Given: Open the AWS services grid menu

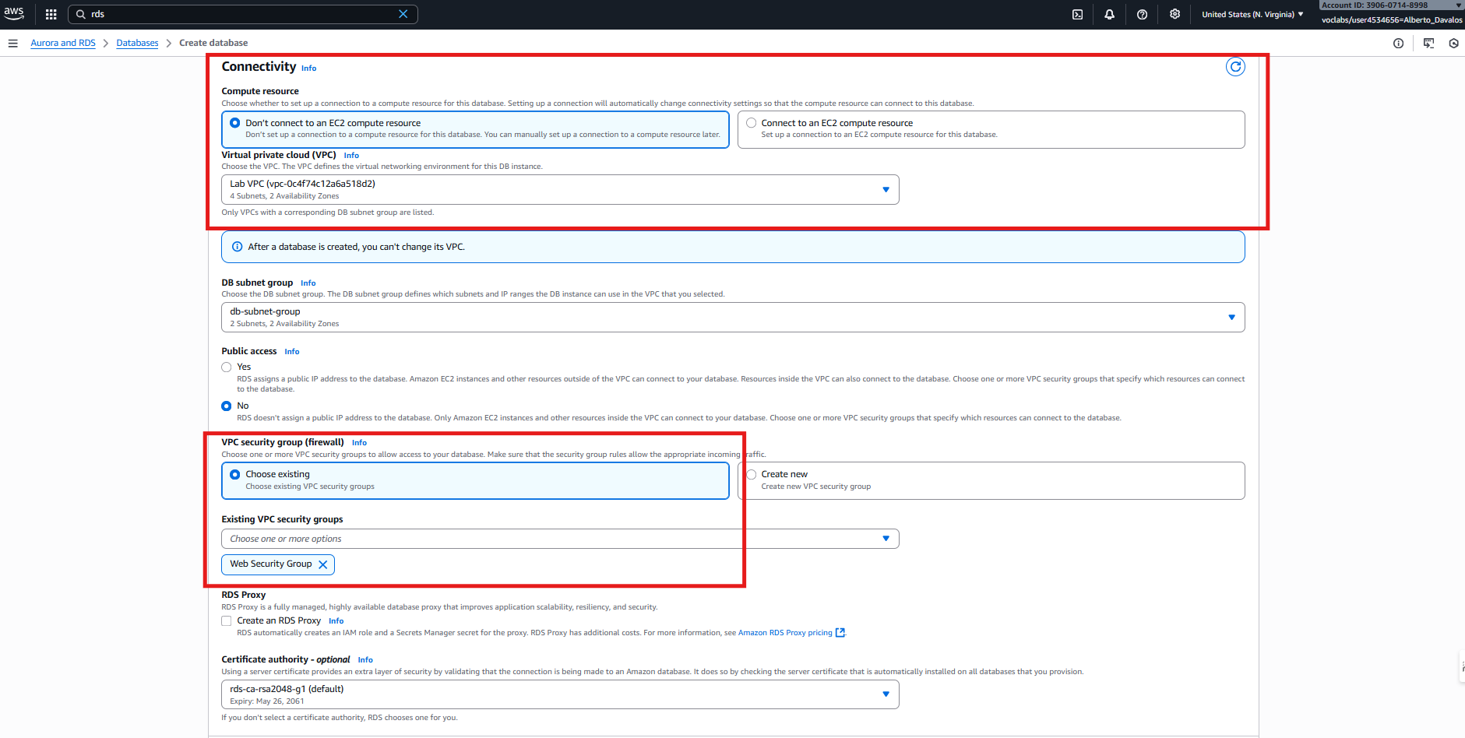Looking at the screenshot, I should pos(51,14).
